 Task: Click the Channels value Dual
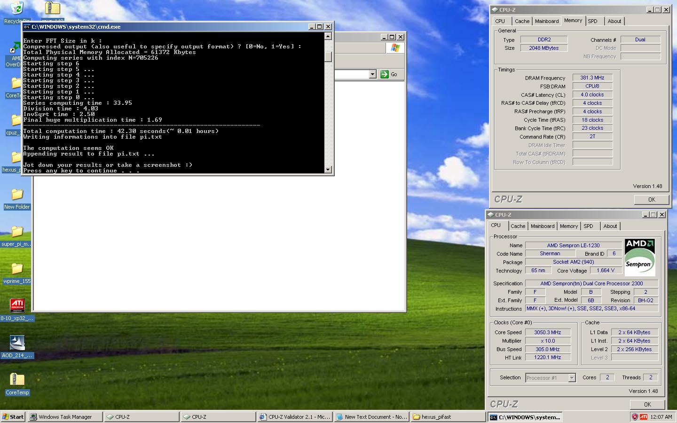point(640,40)
